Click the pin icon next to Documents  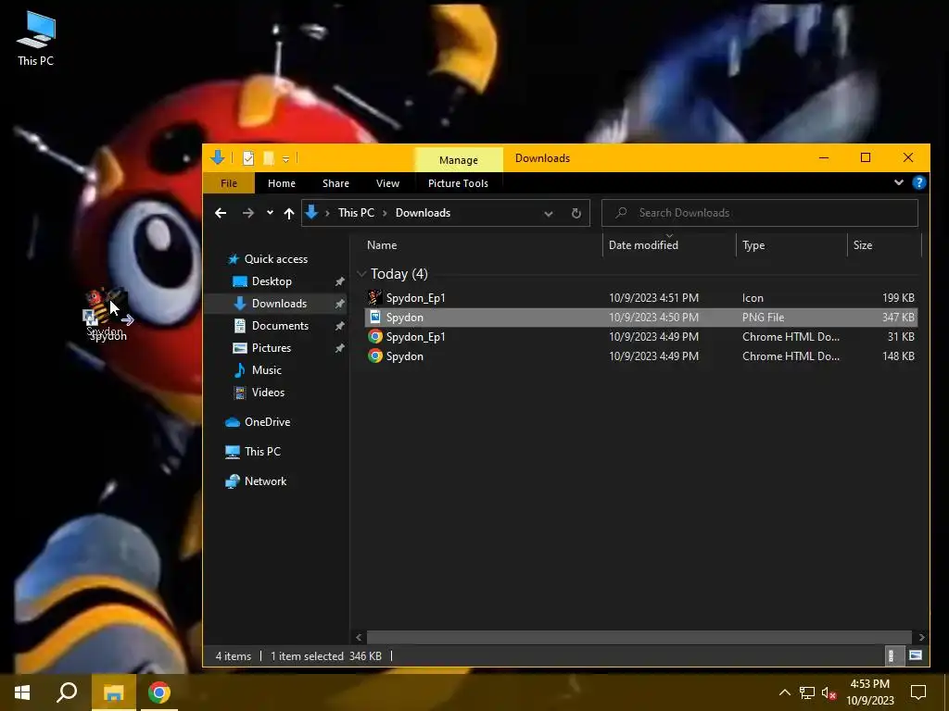tap(339, 327)
